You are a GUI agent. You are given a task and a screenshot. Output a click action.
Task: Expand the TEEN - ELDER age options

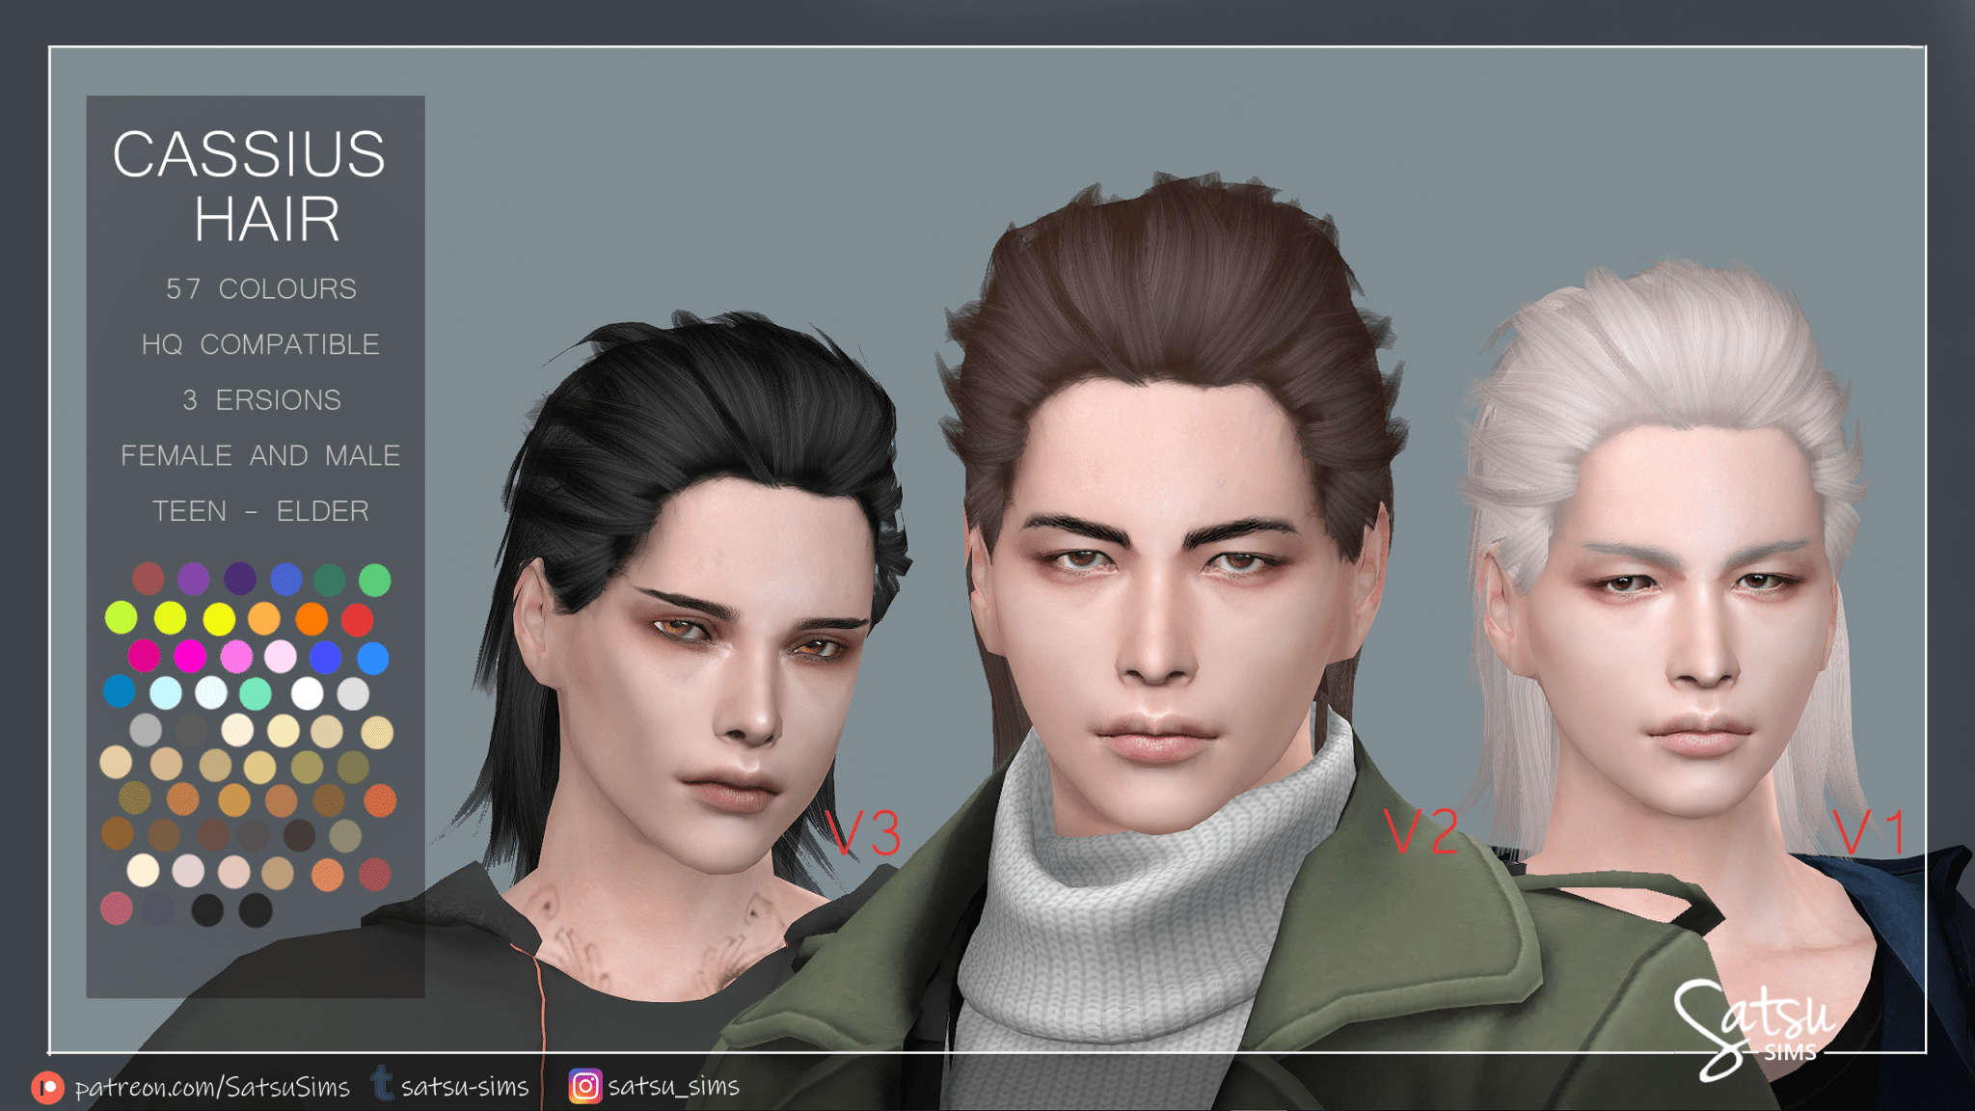point(260,512)
